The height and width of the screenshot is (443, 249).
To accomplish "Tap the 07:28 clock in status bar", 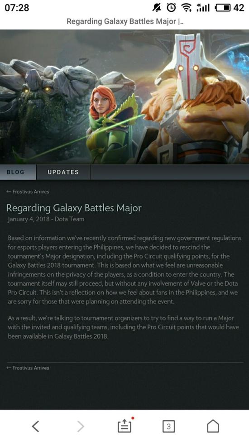I will 17,8.
